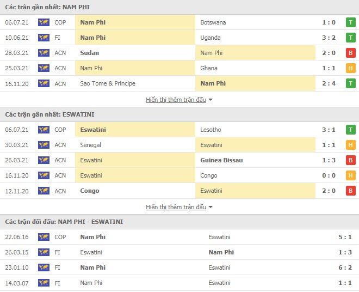
Task: Click the world flag icon beside 12.11.20 Congo match
Action: [x=44, y=191]
